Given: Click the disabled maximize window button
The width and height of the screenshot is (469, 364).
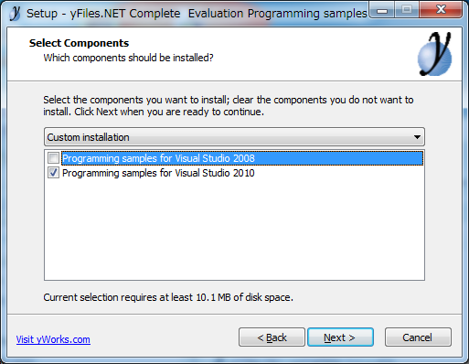Looking at the screenshot, I should (407, 10).
